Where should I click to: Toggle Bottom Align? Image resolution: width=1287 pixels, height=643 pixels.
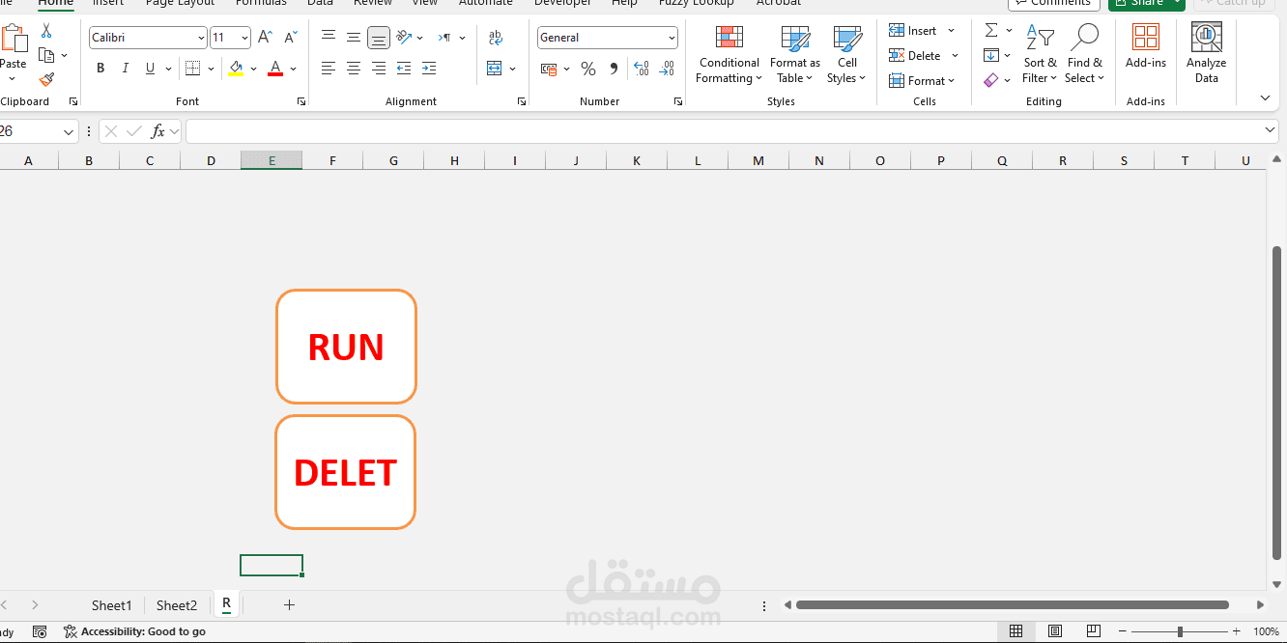pos(379,38)
